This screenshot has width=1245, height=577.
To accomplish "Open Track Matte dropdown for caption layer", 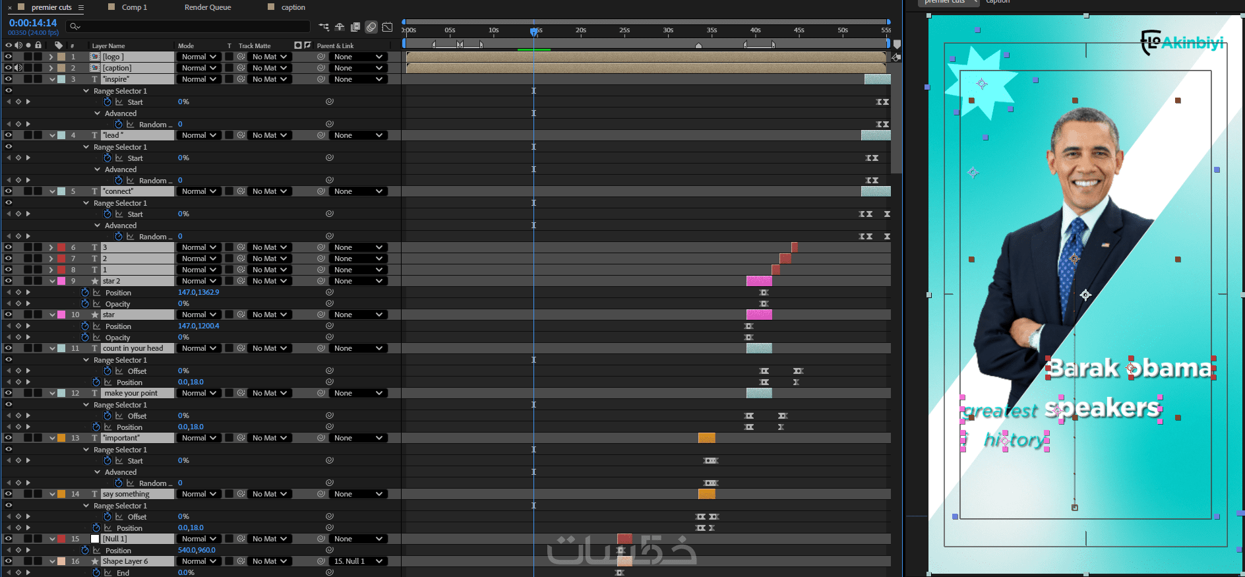I will click(270, 68).
